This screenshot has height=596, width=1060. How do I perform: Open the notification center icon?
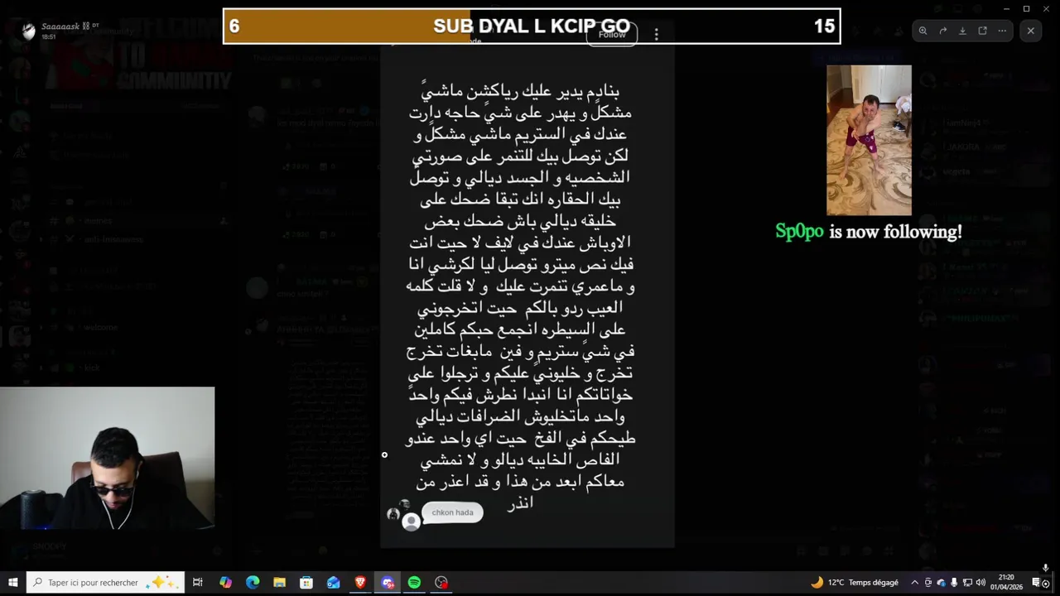pos(1036,583)
